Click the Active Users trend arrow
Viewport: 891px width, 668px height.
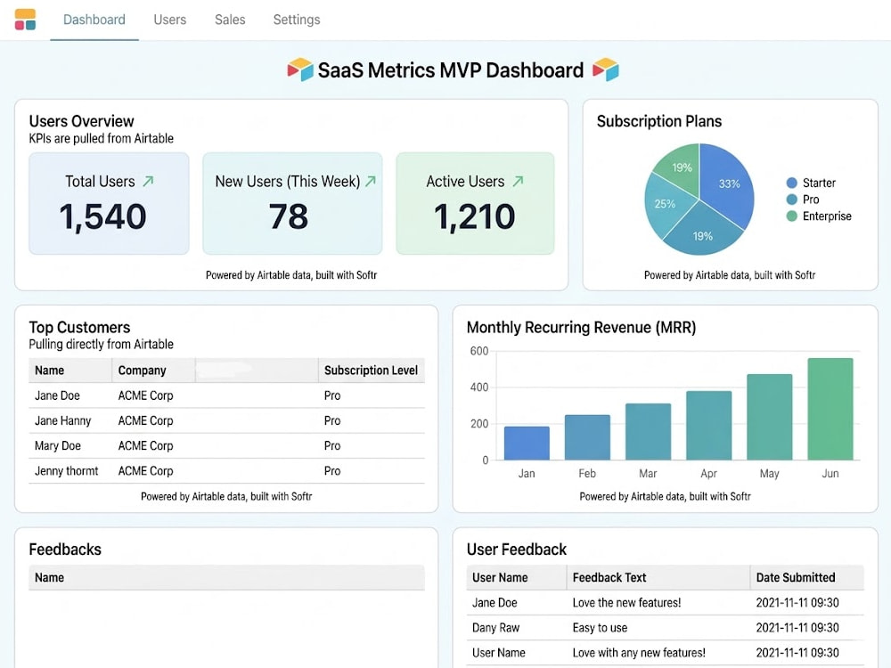tap(518, 181)
